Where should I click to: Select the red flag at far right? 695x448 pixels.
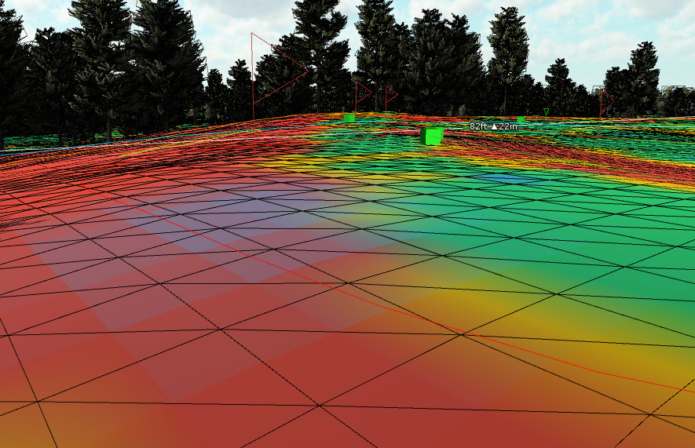607,102
